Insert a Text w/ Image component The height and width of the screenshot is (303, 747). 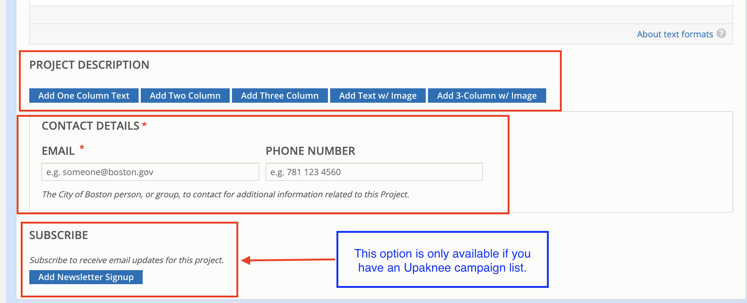[x=378, y=95]
